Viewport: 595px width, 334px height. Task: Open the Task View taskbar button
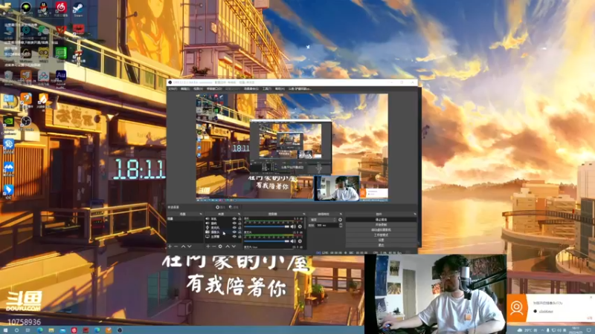coord(28,330)
